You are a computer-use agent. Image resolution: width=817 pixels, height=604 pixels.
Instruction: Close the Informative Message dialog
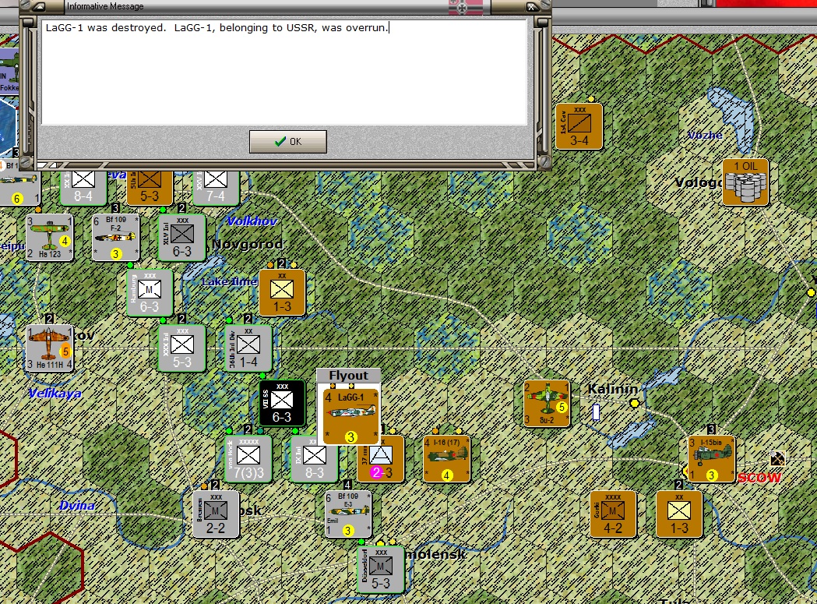(x=530, y=6)
